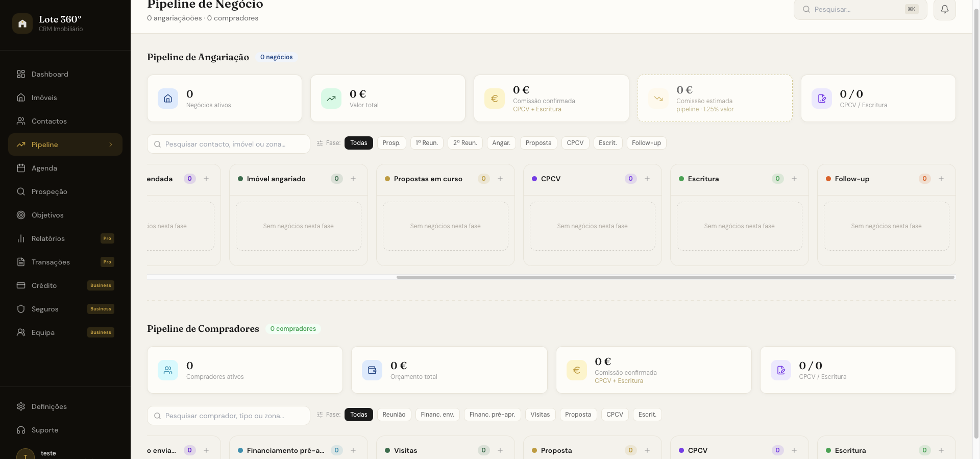Filter compradores by Reunião phase
Image resolution: width=980 pixels, height=459 pixels.
(x=394, y=415)
